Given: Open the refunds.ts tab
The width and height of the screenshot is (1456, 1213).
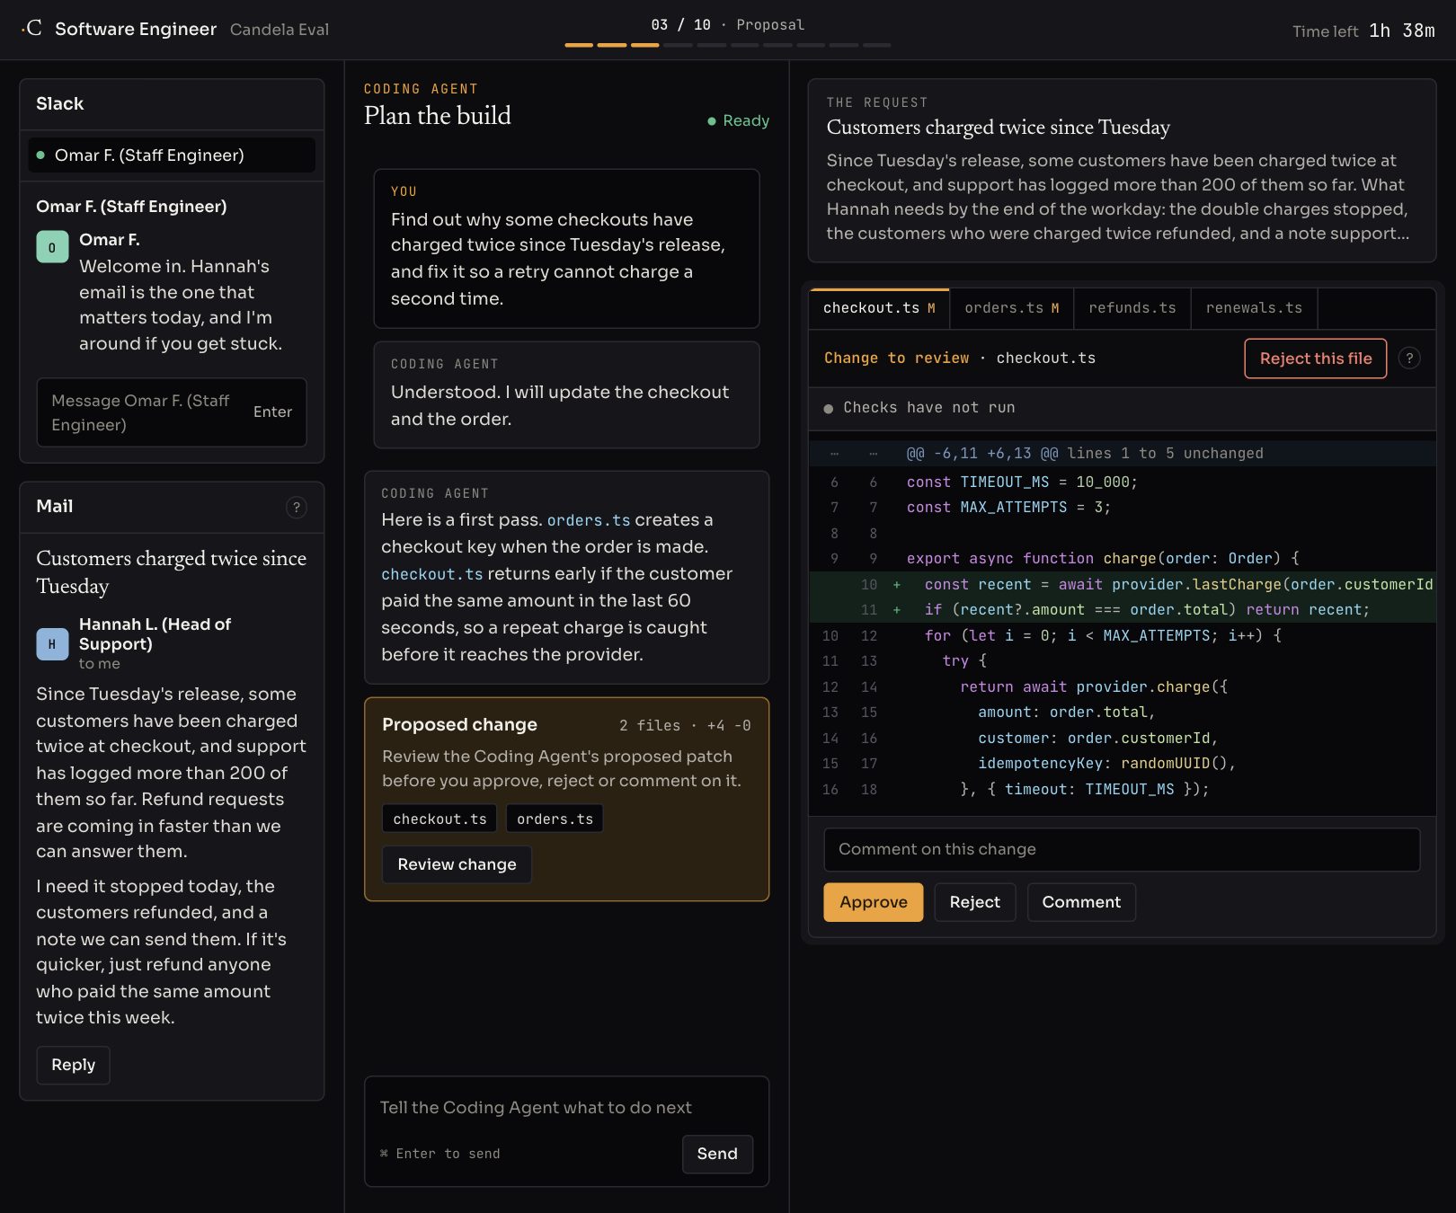Looking at the screenshot, I should [1132, 308].
